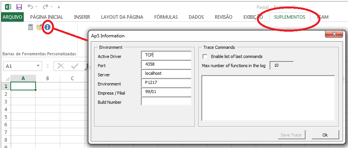Viewport: 348px width, 148px height.
Task: Open Ap5 Information with the blue info icon
Action: (x=47, y=27)
